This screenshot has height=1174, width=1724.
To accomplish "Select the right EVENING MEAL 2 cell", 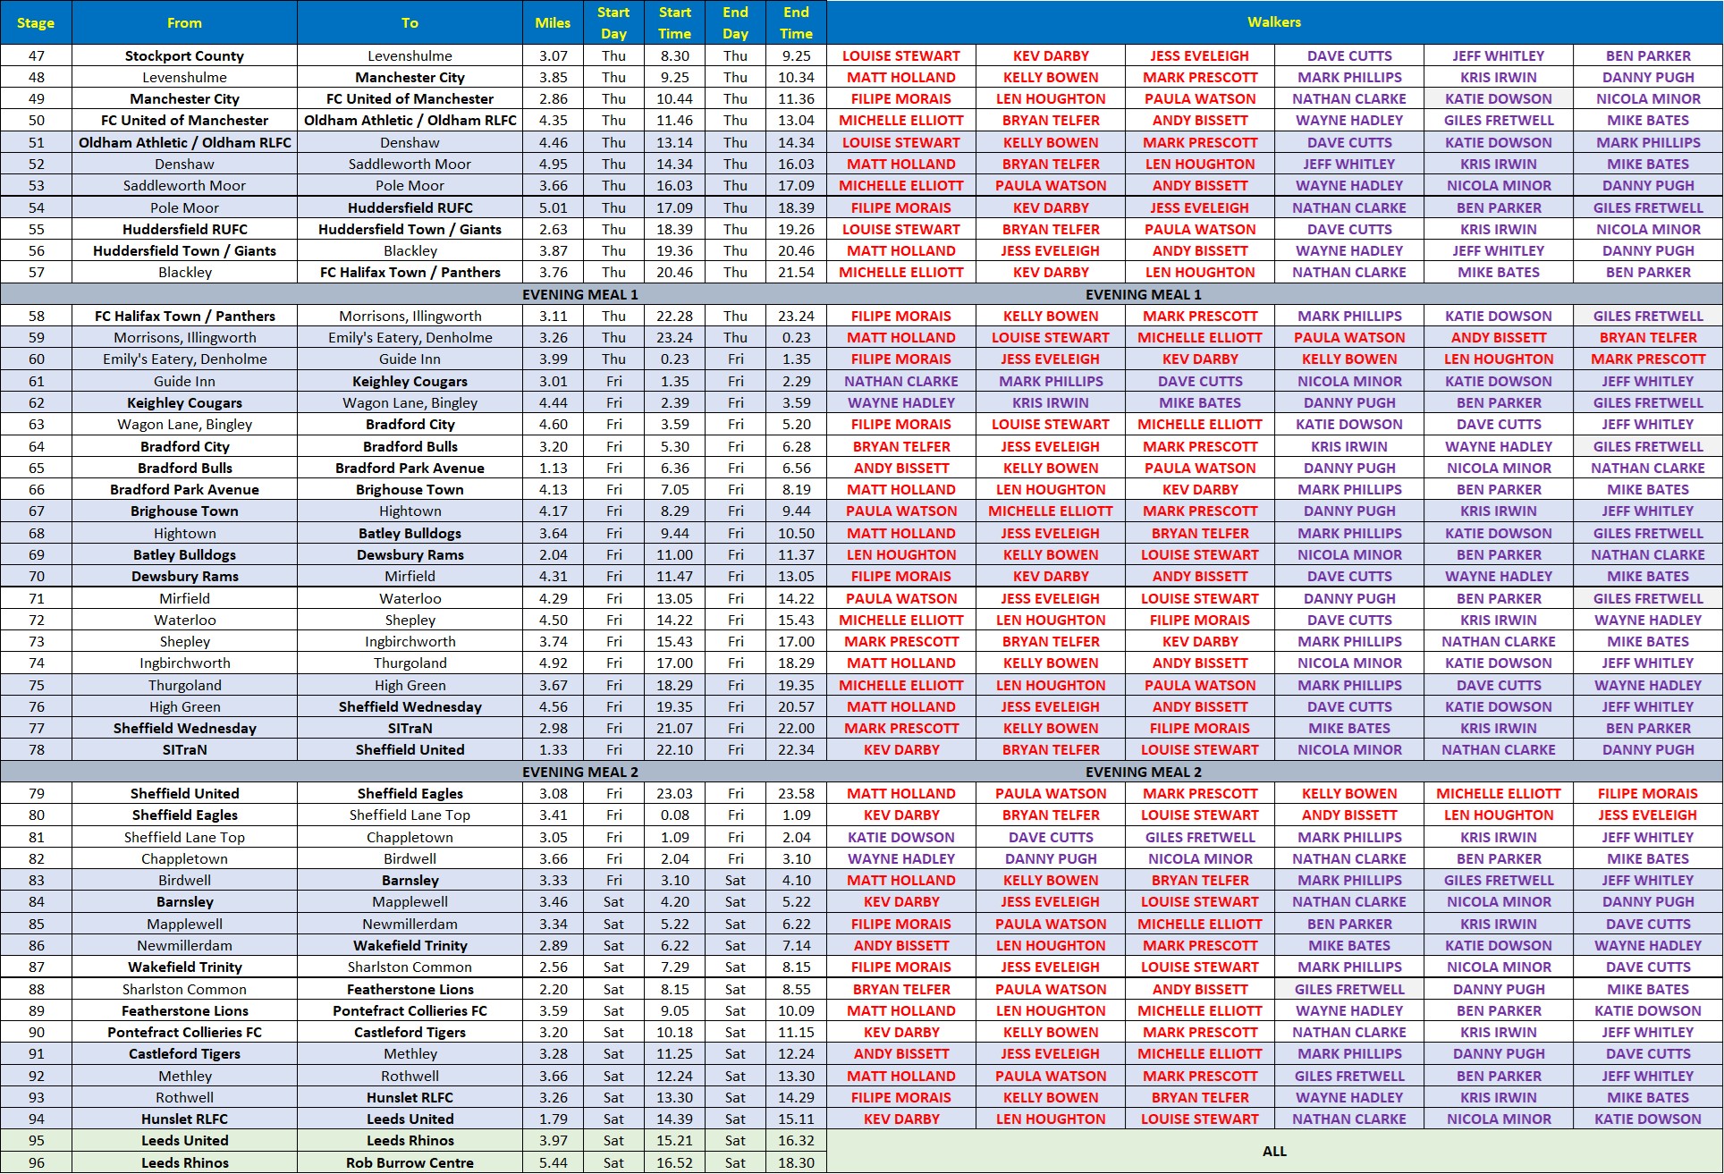I will (x=1143, y=772).
